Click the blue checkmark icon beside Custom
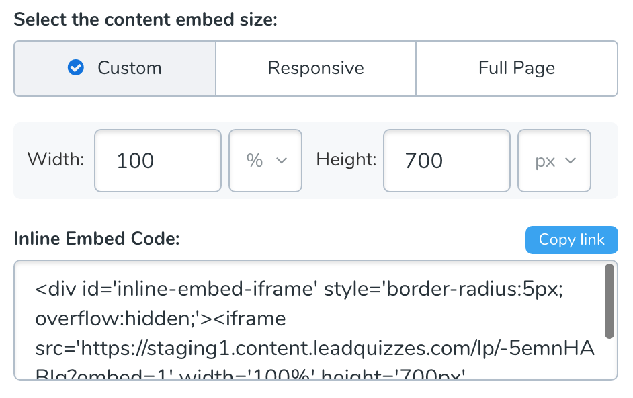Image resolution: width=633 pixels, height=398 pixels. point(76,67)
